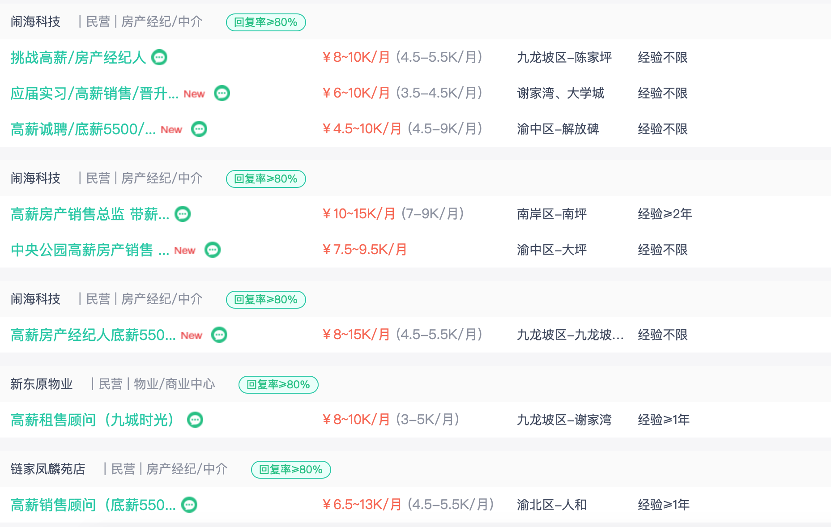Open chat for 高薪销售顾问（底薪550 job
This screenshot has width=831, height=527.
point(189,505)
